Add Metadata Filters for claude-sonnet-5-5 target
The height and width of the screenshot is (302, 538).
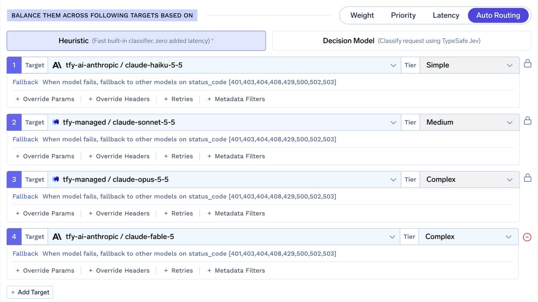tap(236, 156)
